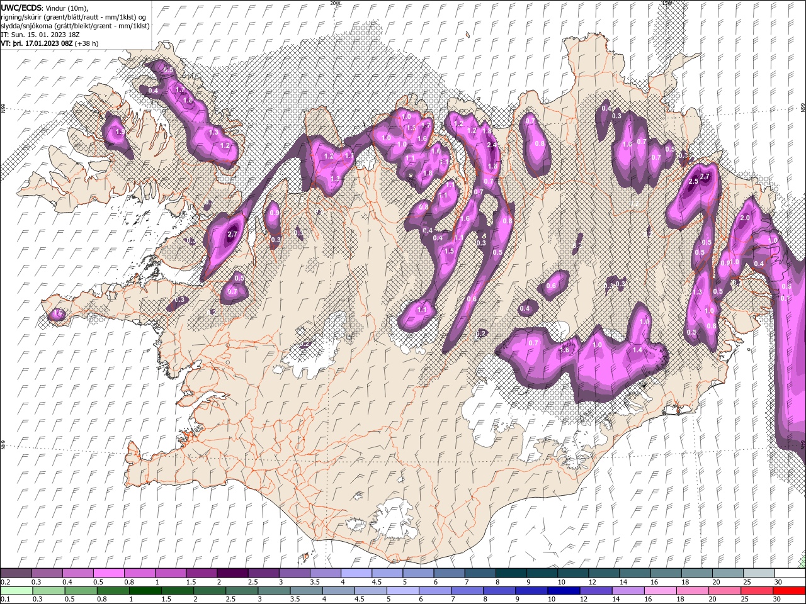The height and width of the screenshot is (604, 806).
Task: Click the darkest green 1 rain legend swatch
Action: (x=145, y=591)
